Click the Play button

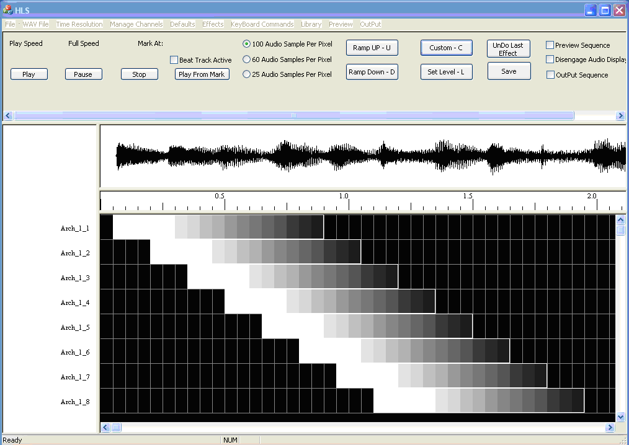click(x=29, y=74)
